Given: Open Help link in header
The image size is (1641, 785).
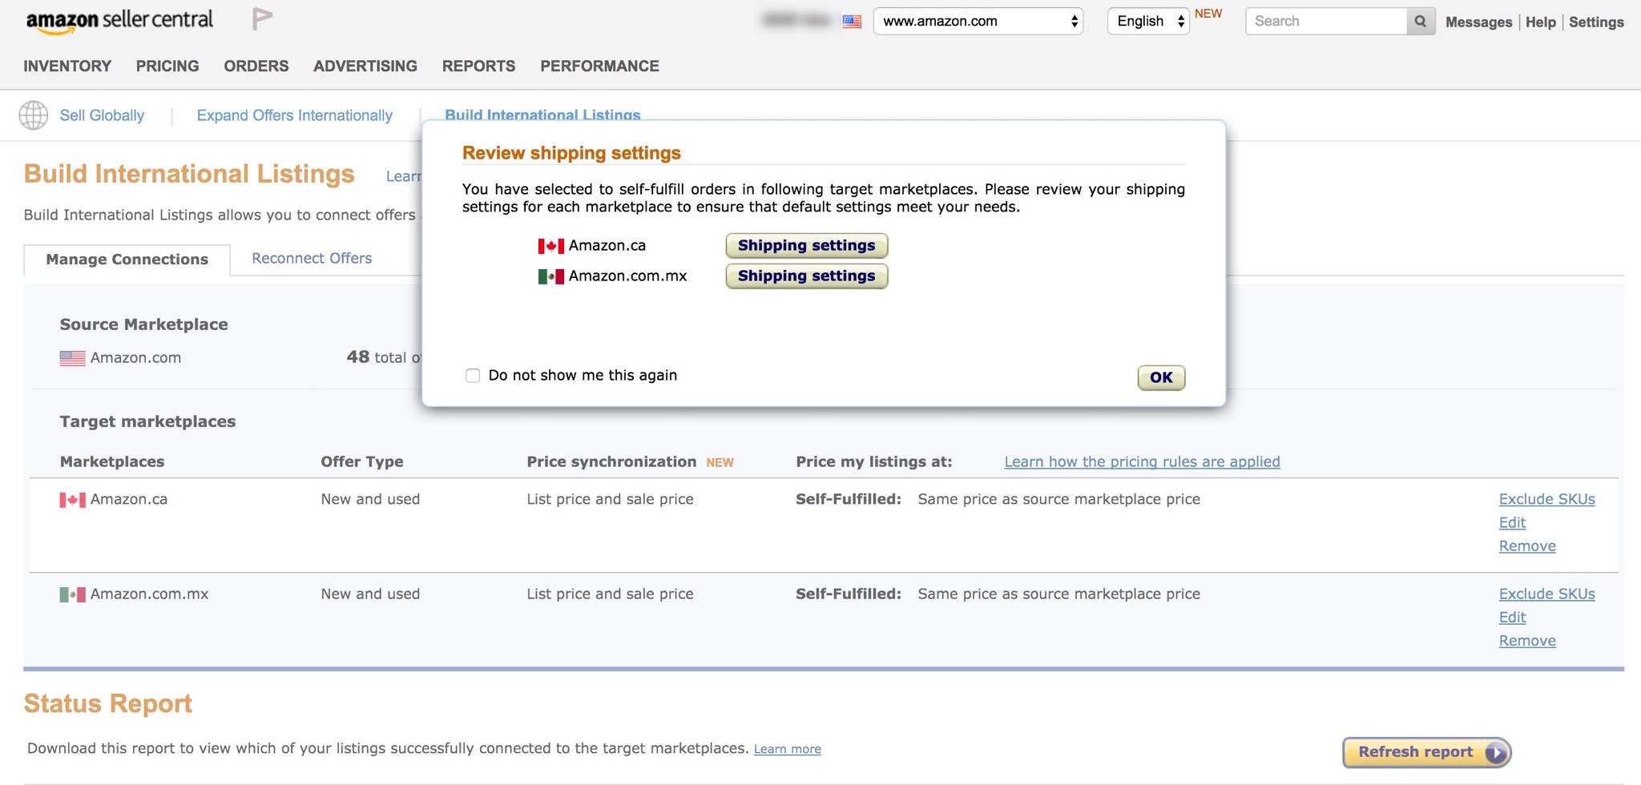Looking at the screenshot, I should (1541, 22).
